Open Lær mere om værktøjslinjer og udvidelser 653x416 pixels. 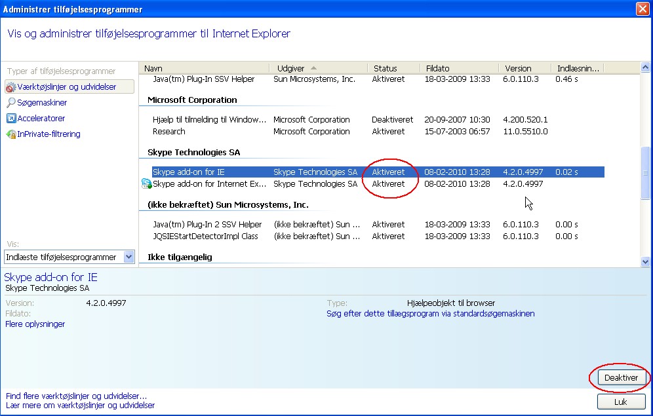tap(81, 405)
